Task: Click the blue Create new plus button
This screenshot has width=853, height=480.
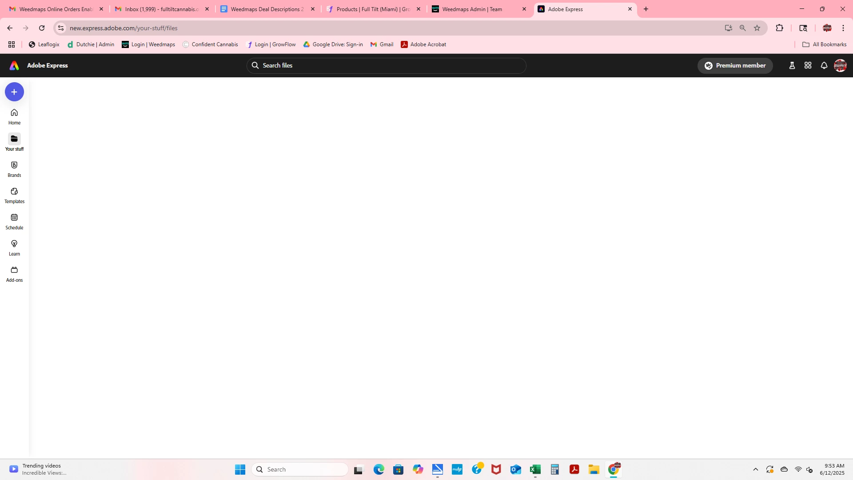Action: (x=14, y=92)
